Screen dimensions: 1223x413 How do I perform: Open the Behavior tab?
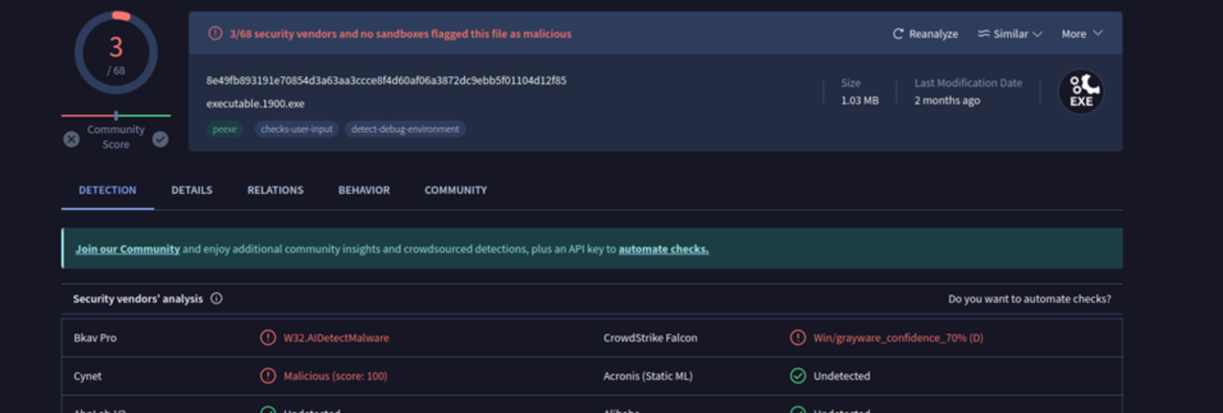pyautogui.click(x=364, y=190)
